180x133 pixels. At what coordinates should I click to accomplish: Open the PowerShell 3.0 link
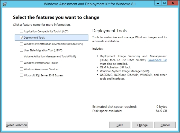157,60
